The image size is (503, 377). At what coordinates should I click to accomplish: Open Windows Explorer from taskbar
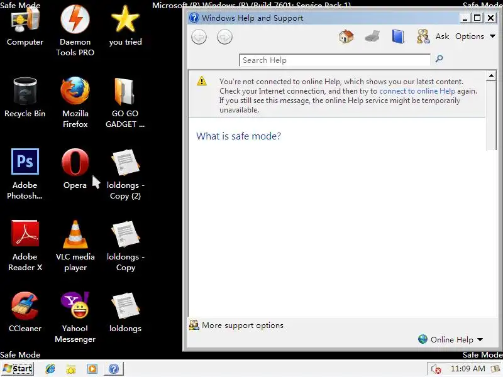coord(70,369)
